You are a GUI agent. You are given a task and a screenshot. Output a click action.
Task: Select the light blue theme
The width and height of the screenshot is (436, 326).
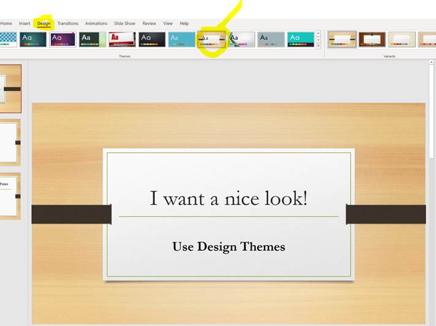tap(181, 40)
